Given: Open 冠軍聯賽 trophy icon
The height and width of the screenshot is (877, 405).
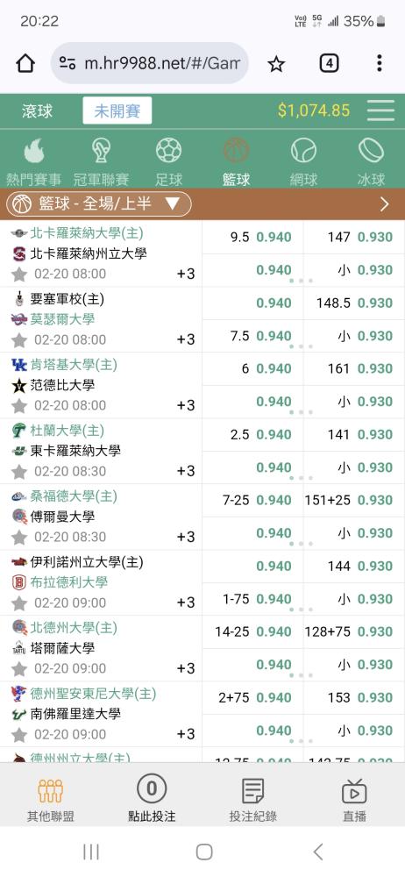Looking at the screenshot, I should coord(102,151).
